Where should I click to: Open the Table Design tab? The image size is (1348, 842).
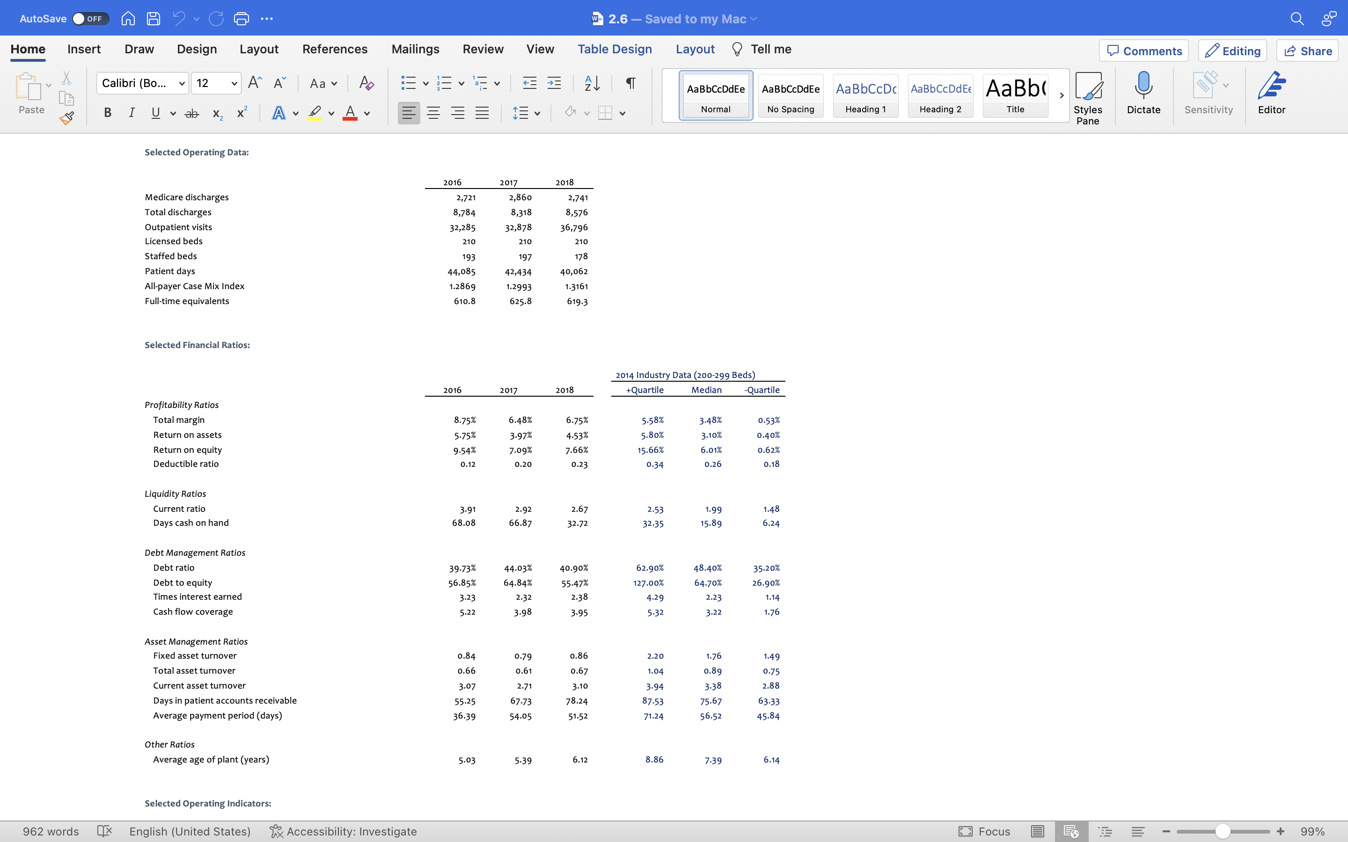click(615, 49)
